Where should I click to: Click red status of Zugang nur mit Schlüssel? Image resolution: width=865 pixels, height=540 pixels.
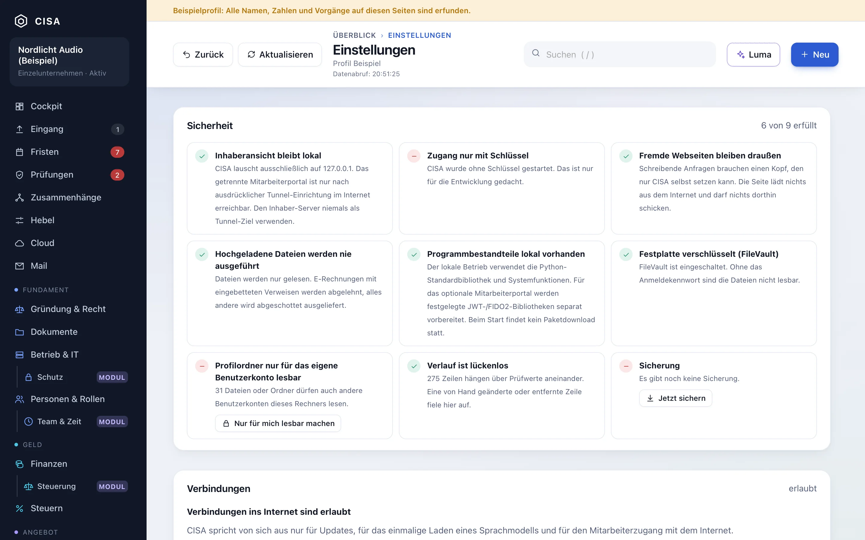click(414, 156)
